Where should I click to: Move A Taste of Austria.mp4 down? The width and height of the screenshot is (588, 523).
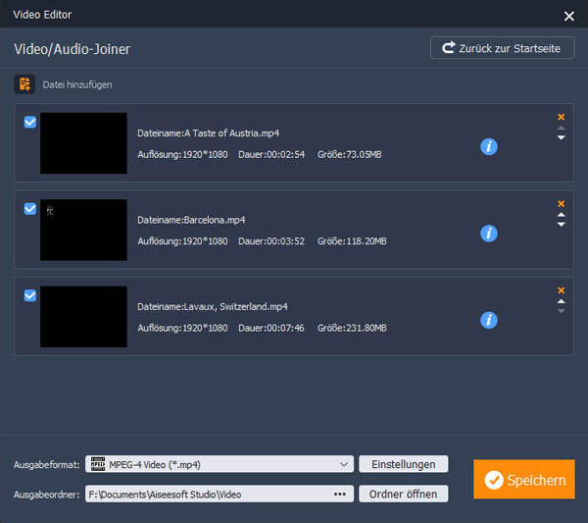tap(561, 138)
